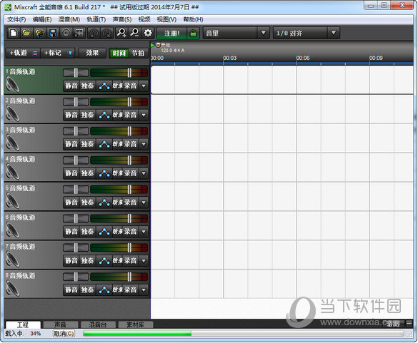Open the 音量 automation type dropdown

pos(263,34)
